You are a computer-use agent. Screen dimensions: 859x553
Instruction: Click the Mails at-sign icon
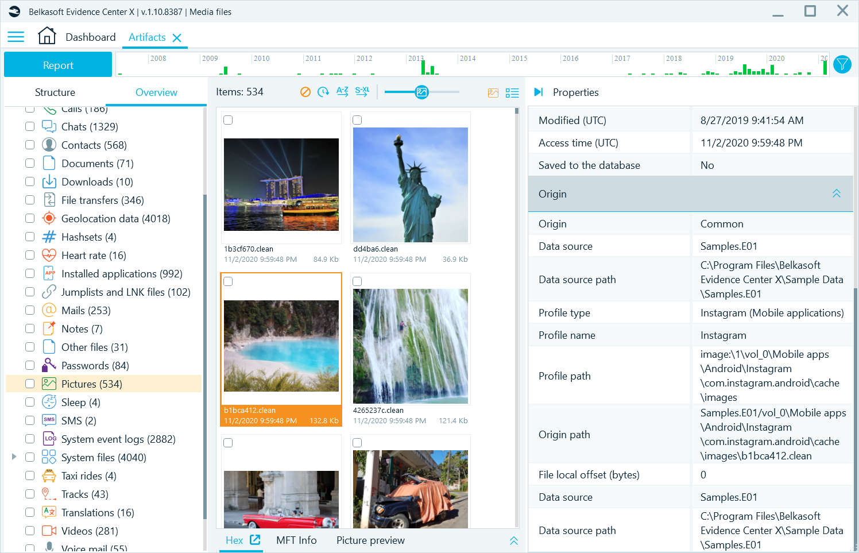coord(49,310)
